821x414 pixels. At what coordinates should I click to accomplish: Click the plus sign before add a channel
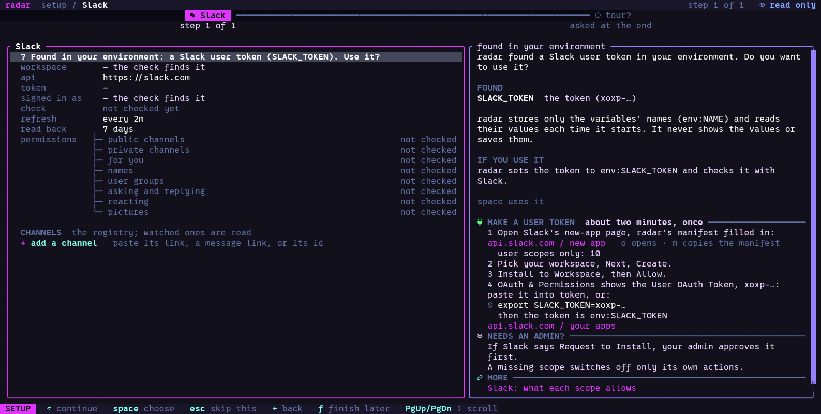point(23,243)
